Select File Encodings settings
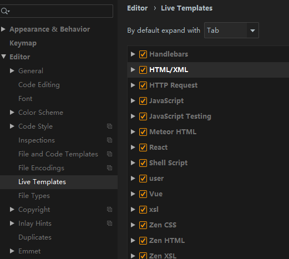The image size is (289, 259). [x=41, y=168]
